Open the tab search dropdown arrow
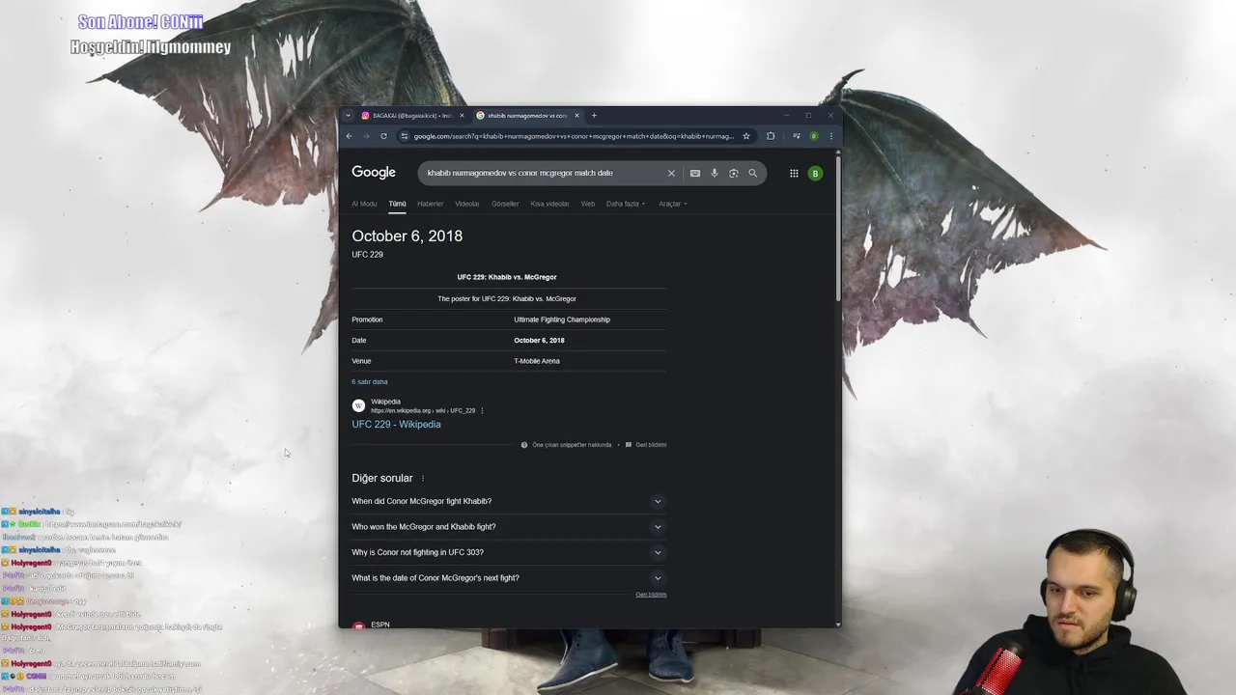The image size is (1236, 695). pos(348,116)
